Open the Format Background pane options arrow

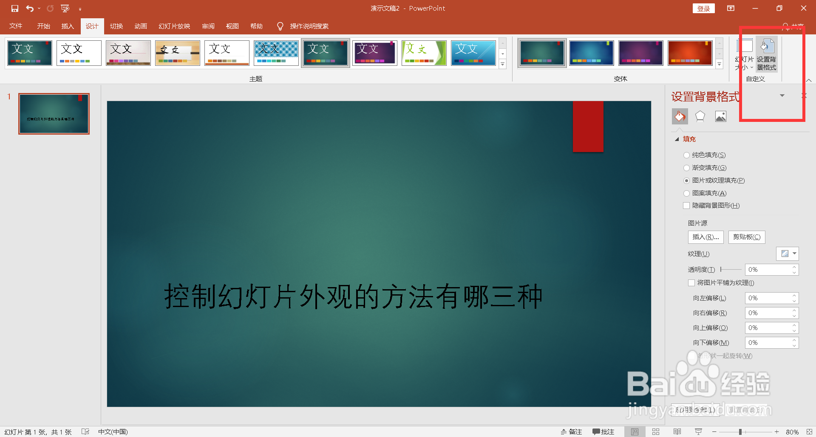point(782,96)
